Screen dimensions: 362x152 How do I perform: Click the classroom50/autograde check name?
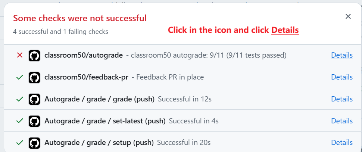pyautogui.click(x=84, y=55)
